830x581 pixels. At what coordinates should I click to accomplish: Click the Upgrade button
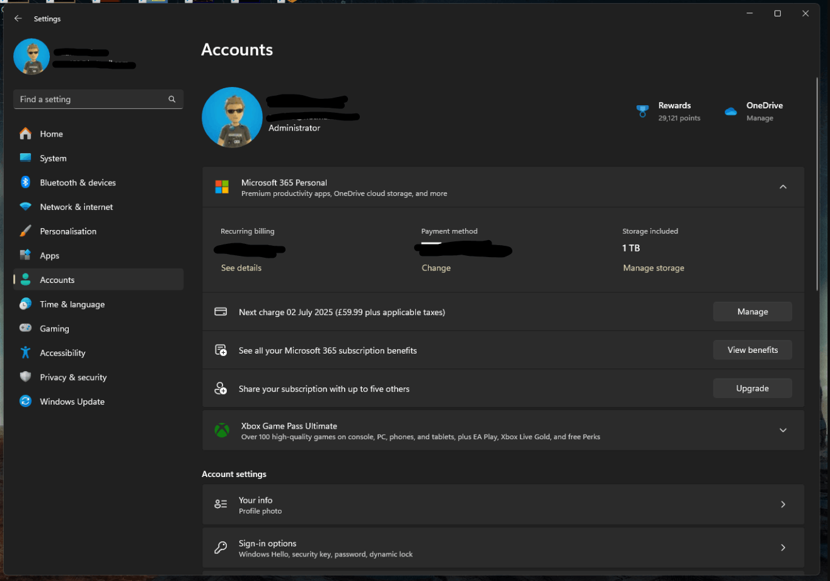(x=752, y=388)
